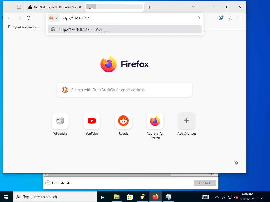Image resolution: width=270 pixels, height=202 pixels.
Task: Click the Firefox logo on new tab
Action: (109, 64)
